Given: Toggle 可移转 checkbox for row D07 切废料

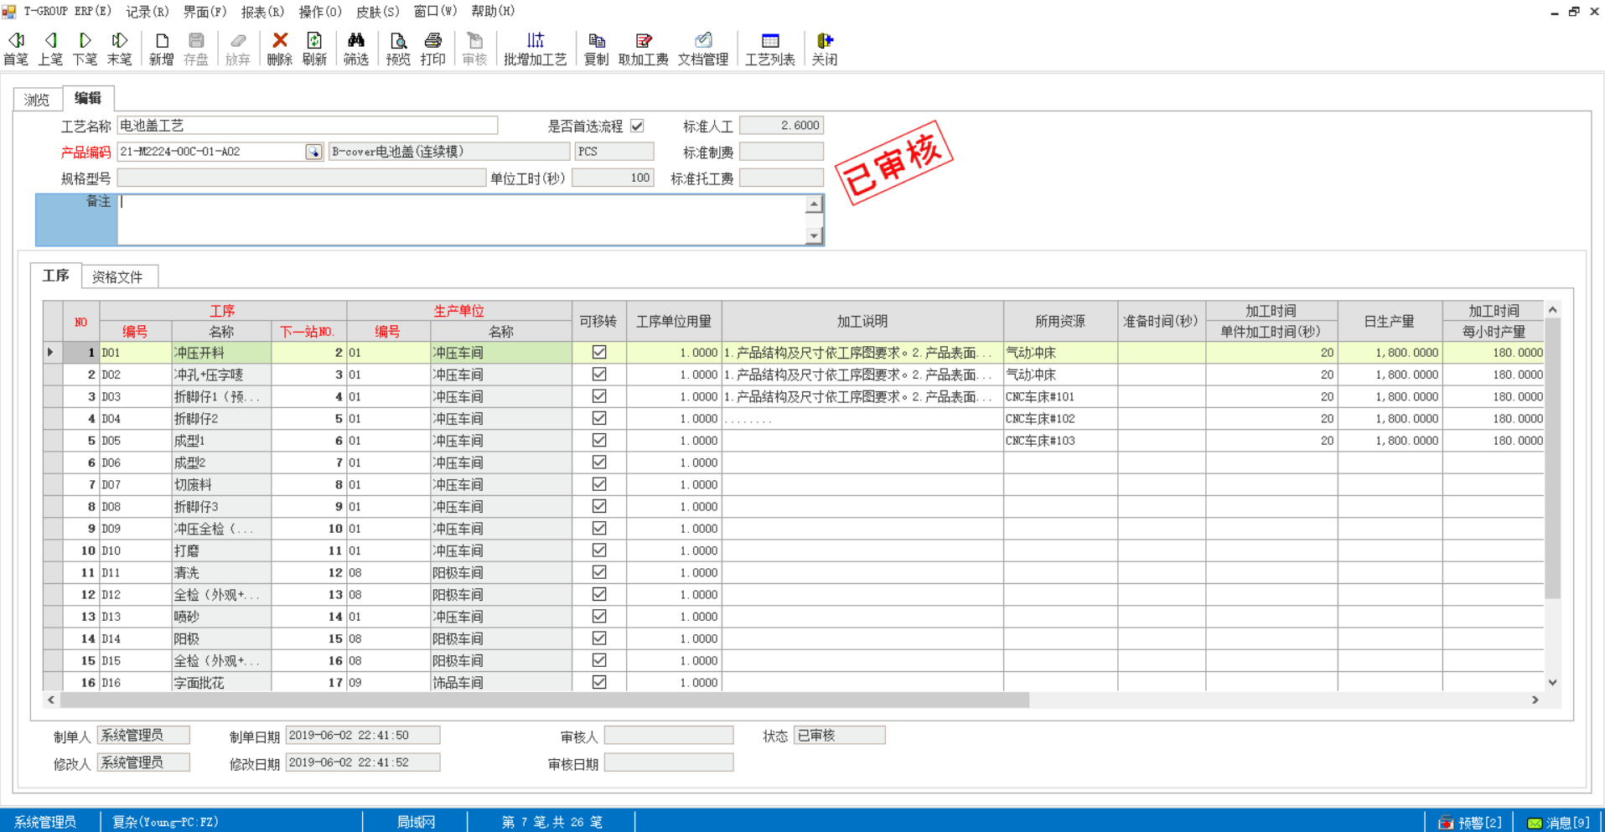Looking at the screenshot, I should 599,484.
